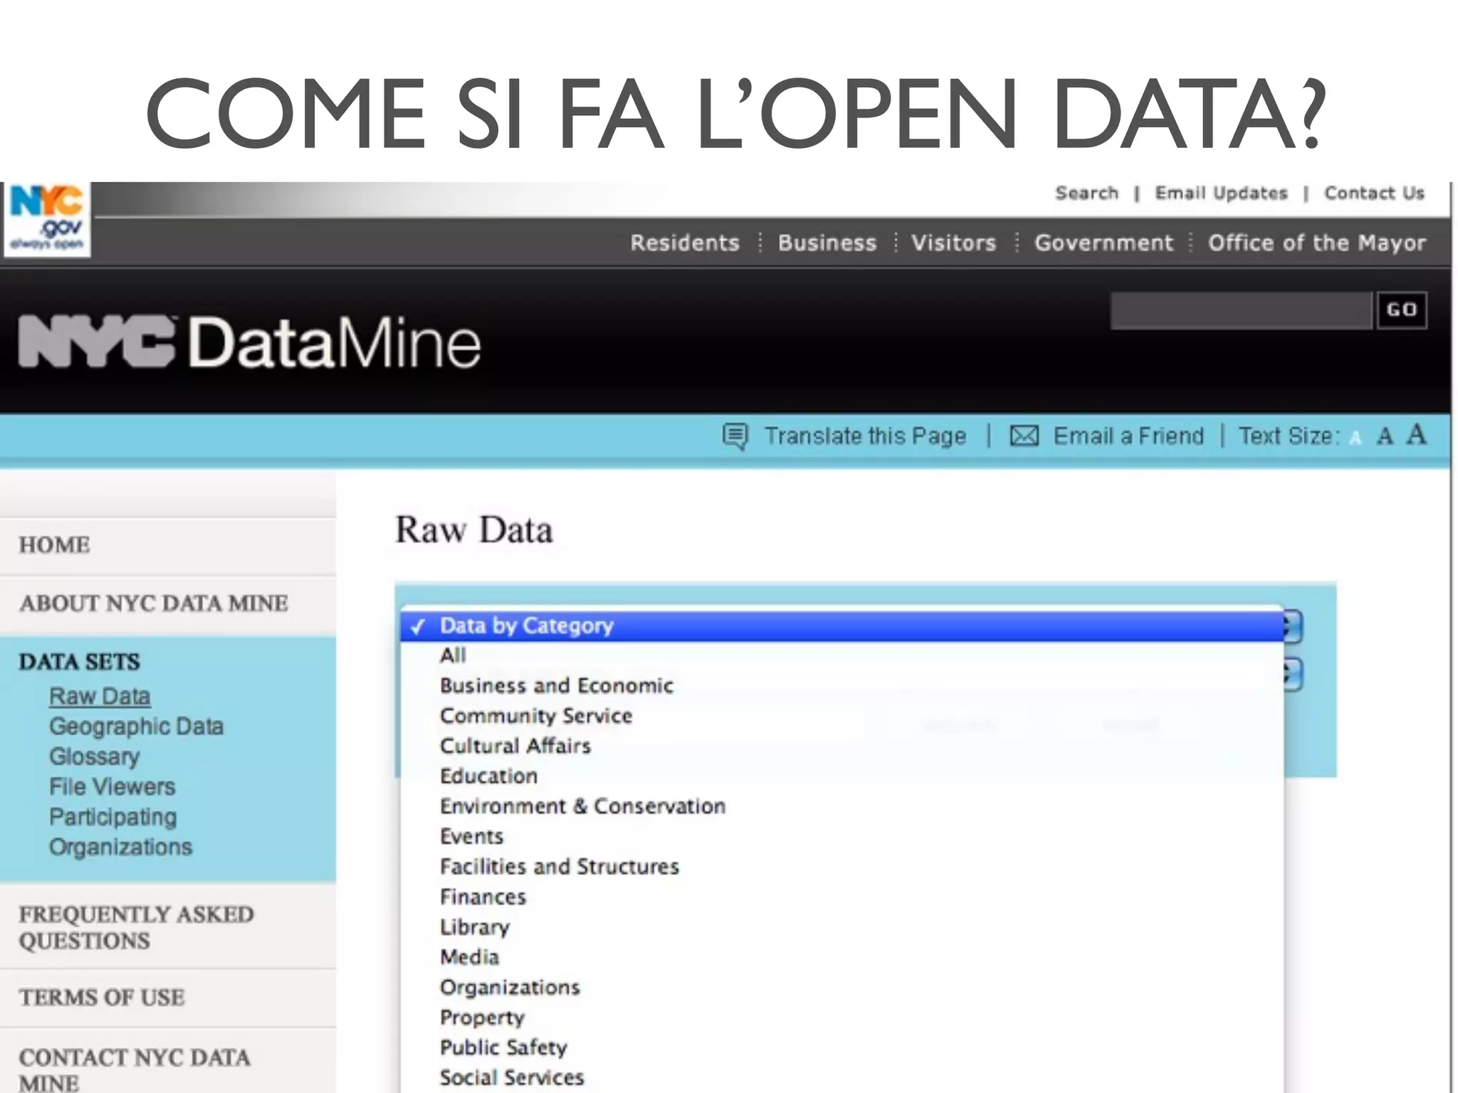The width and height of the screenshot is (1458, 1093).
Task: Click the Email a Friend link
Action: click(1128, 435)
